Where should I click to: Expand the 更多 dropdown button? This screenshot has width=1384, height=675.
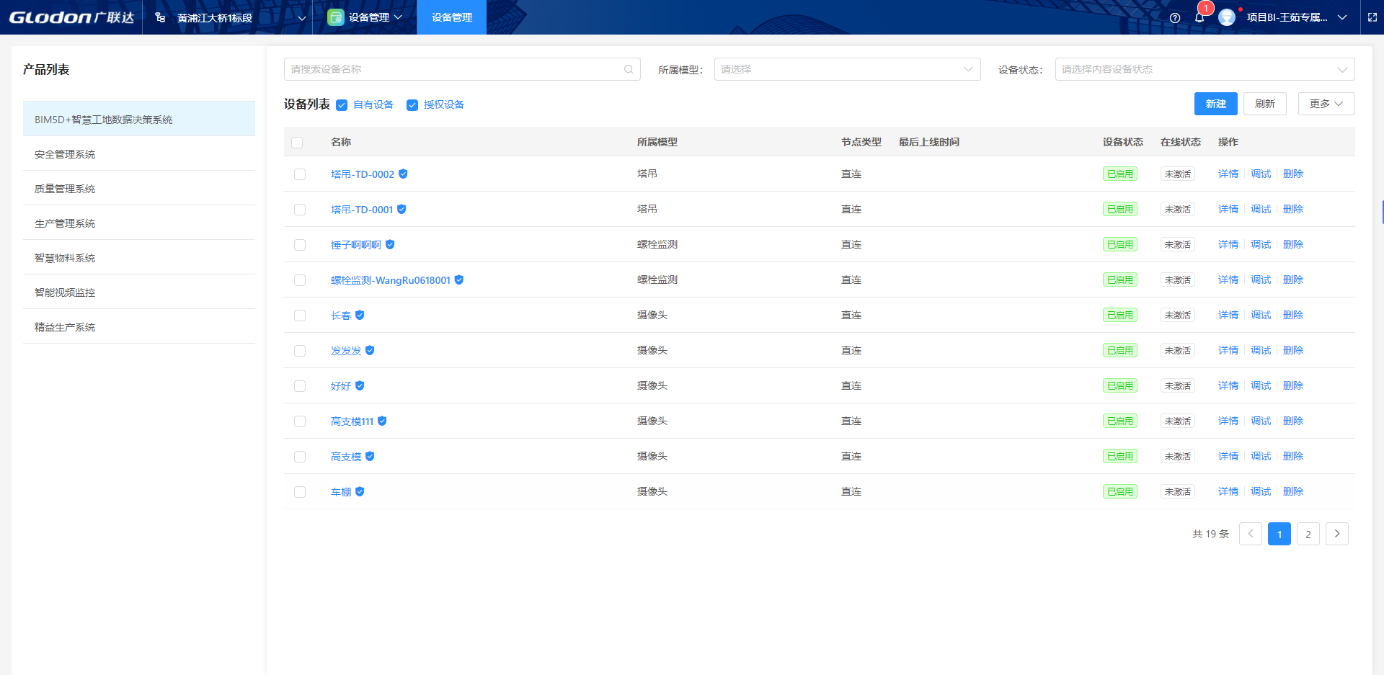pos(1326,104)
